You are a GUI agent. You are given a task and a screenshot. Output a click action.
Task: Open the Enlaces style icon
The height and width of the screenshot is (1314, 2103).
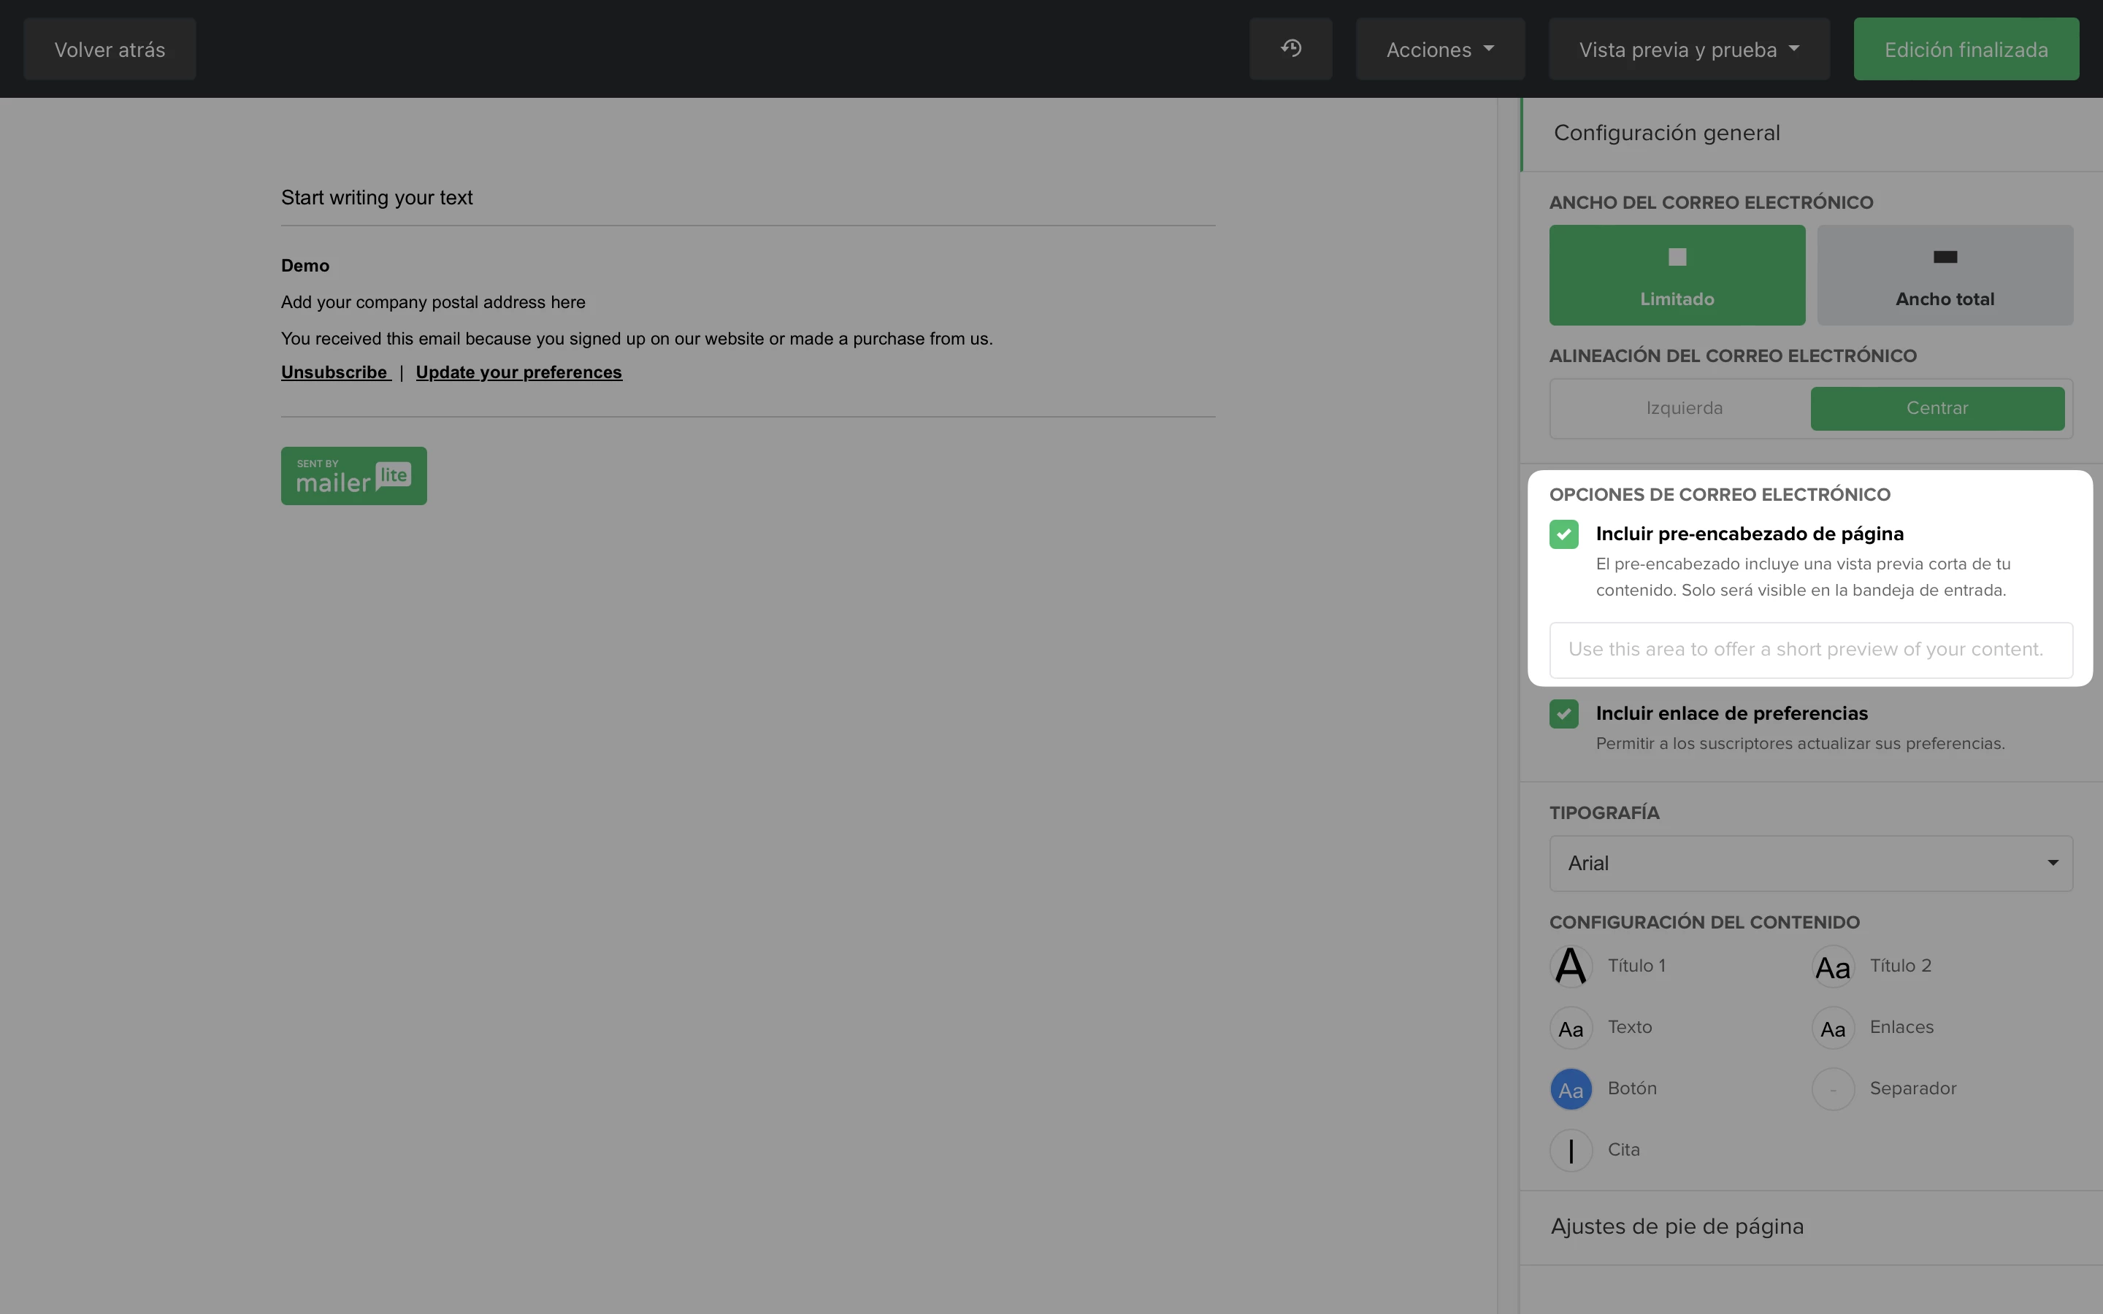1833,1028
